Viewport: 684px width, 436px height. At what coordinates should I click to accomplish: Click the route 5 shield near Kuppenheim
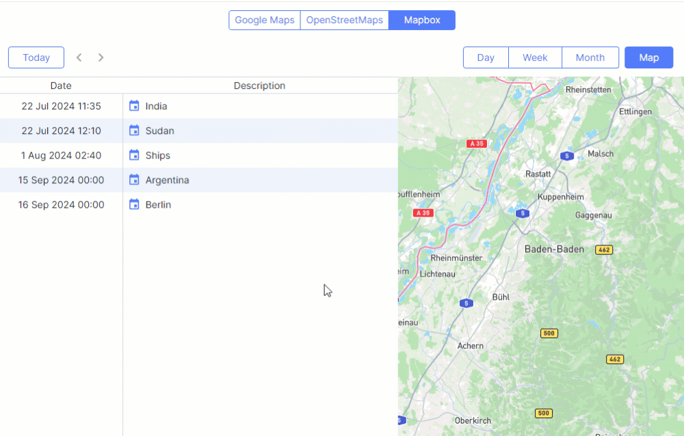coord(522,213)
